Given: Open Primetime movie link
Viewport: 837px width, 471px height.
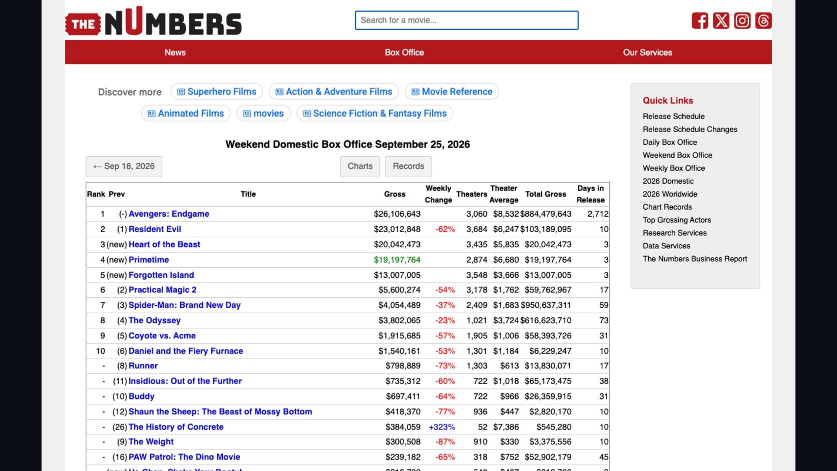Looking at the screenshot, I should point(149,260).
